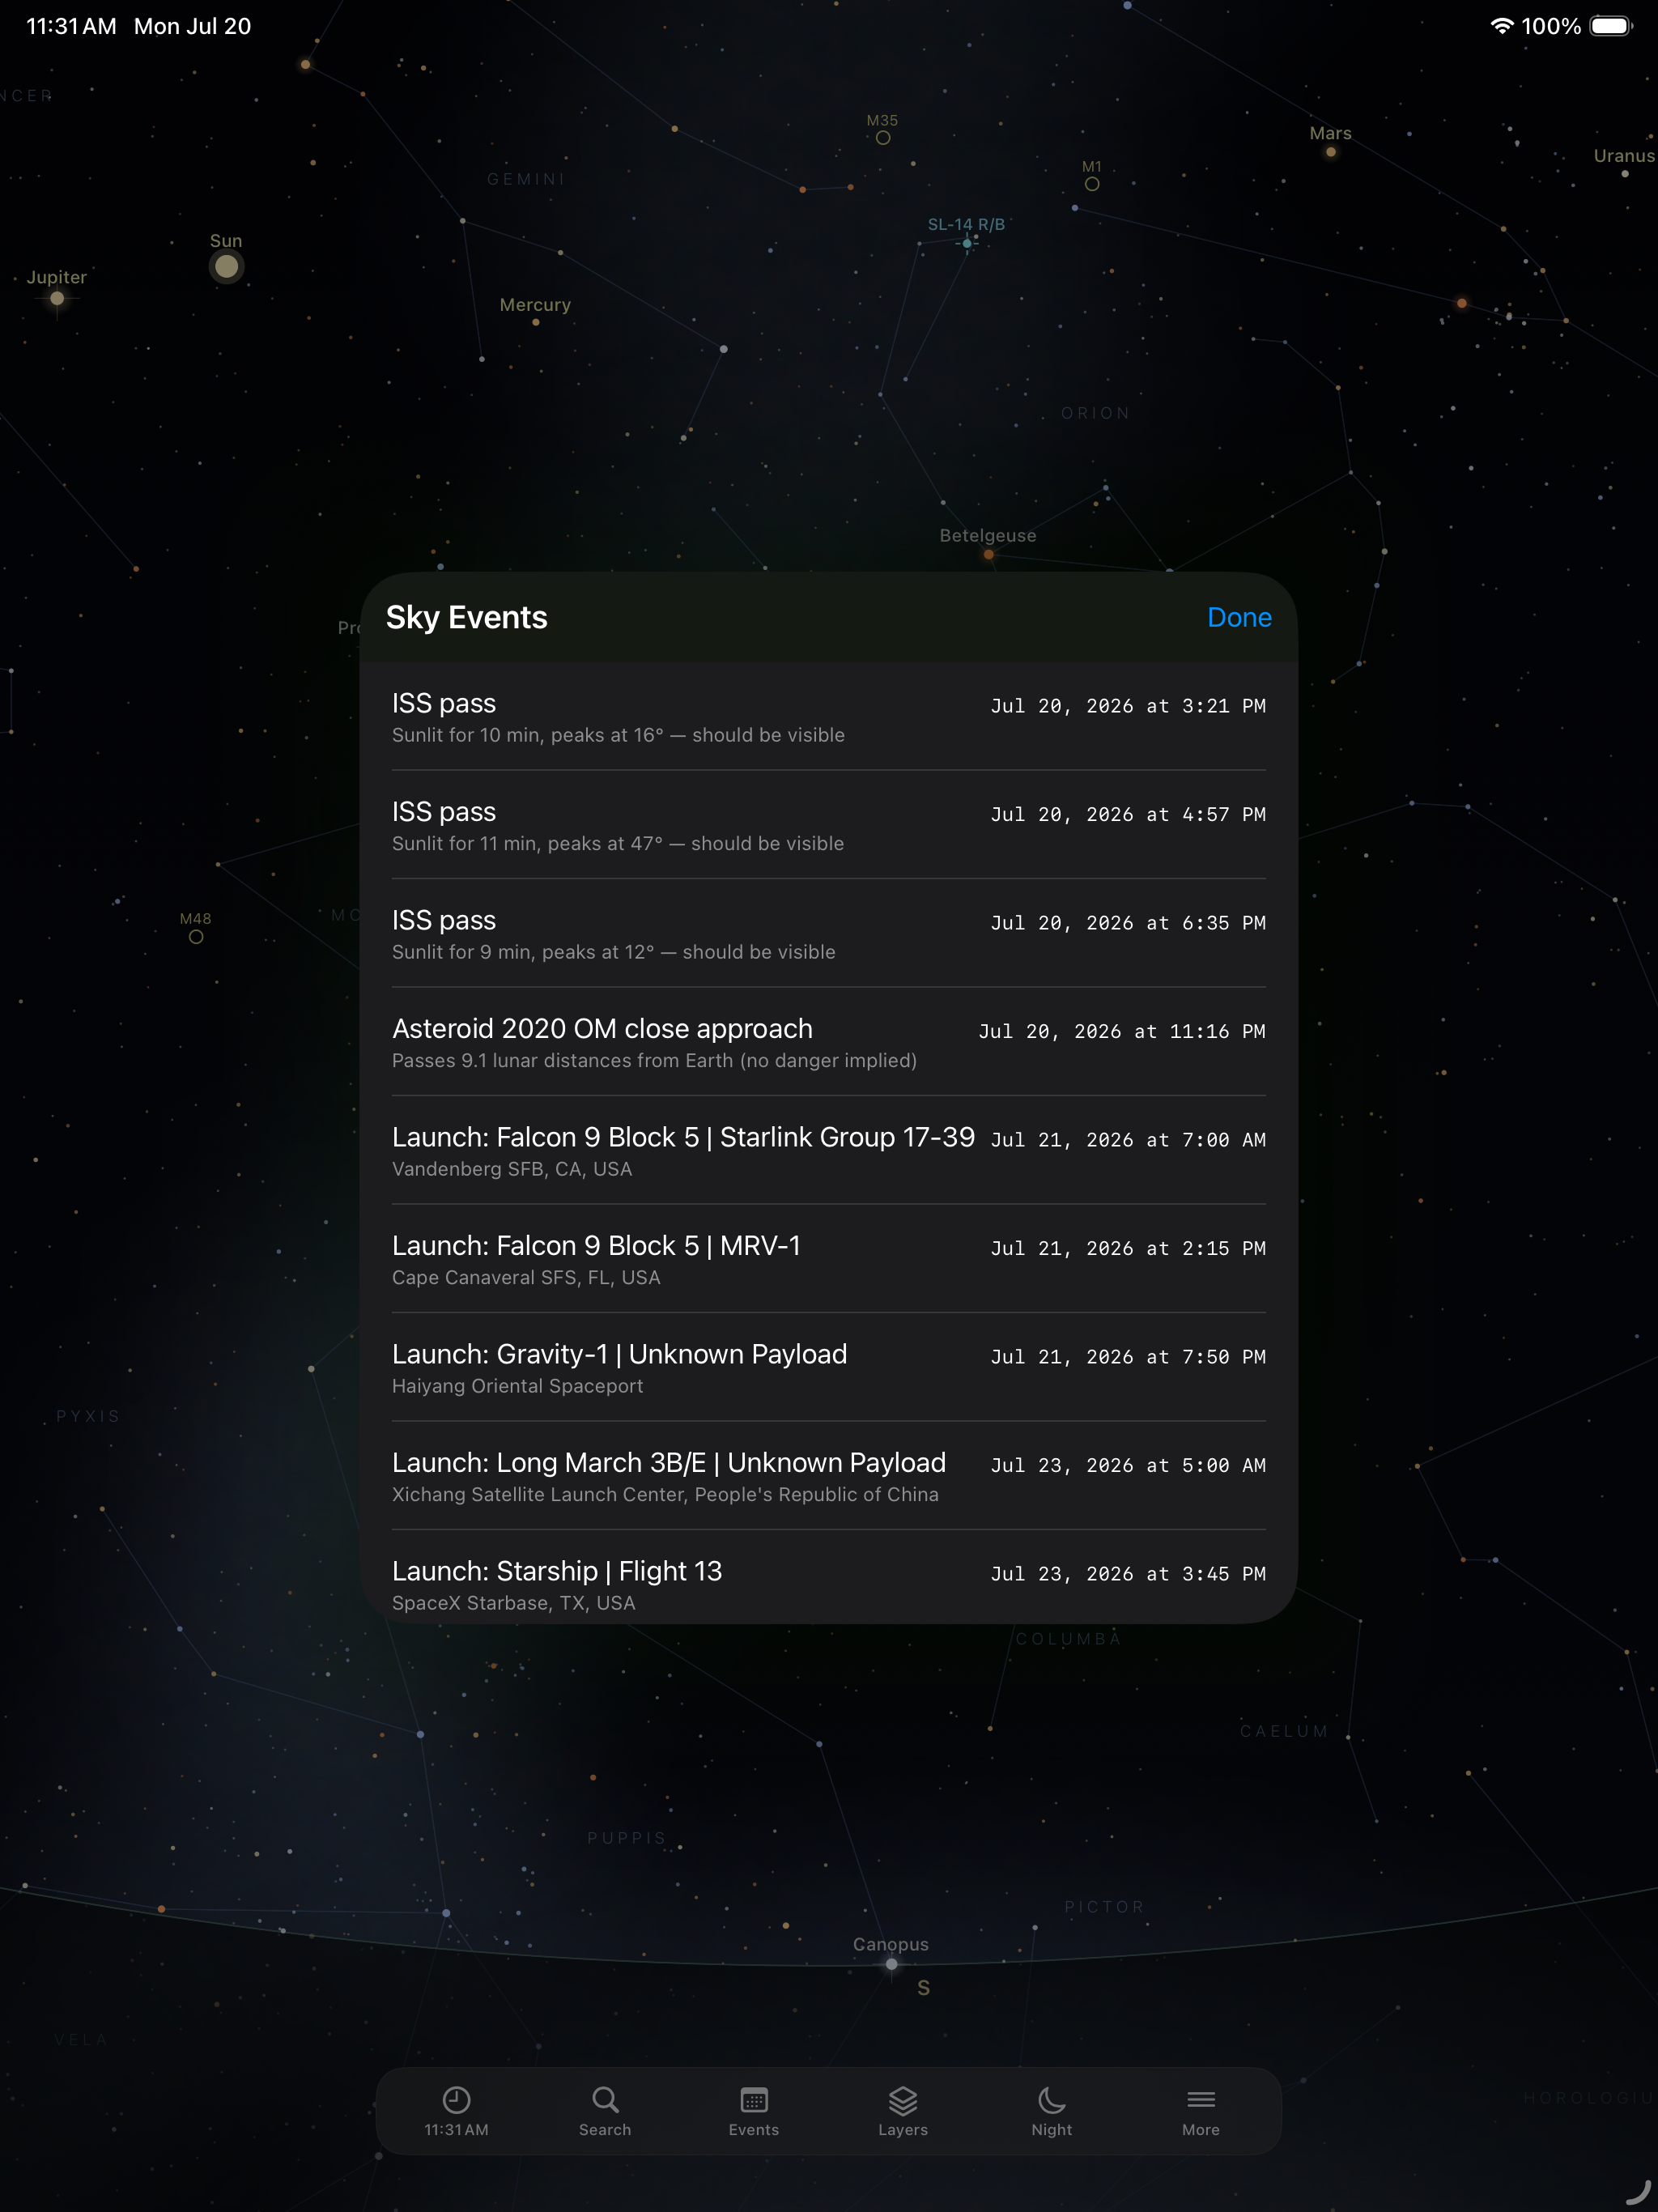The image size is (1658, 2212).
Task: Tap Jupiter in the sky map
Action: (x=57, y=298)
